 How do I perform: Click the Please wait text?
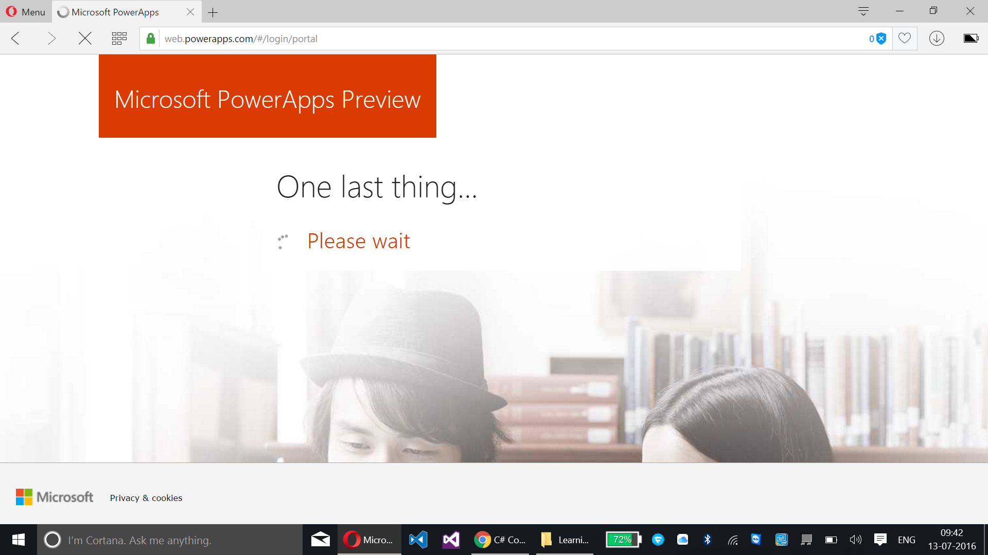click(x=359, y=241)
